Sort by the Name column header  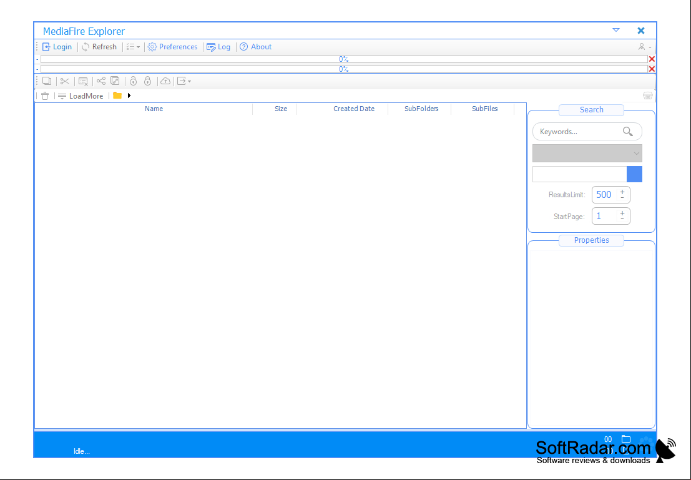[154, 109]
